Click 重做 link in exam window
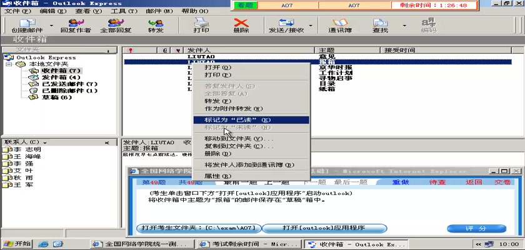This screenshot has height=250, width=525. (401, 182)
